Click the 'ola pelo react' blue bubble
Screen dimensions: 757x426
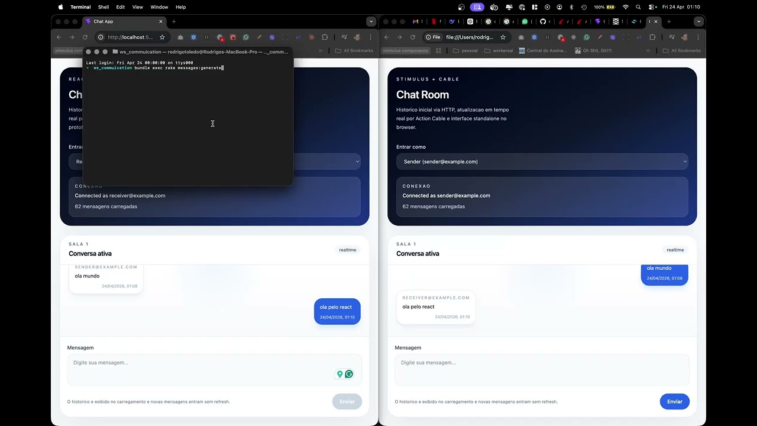pos(337,311)
